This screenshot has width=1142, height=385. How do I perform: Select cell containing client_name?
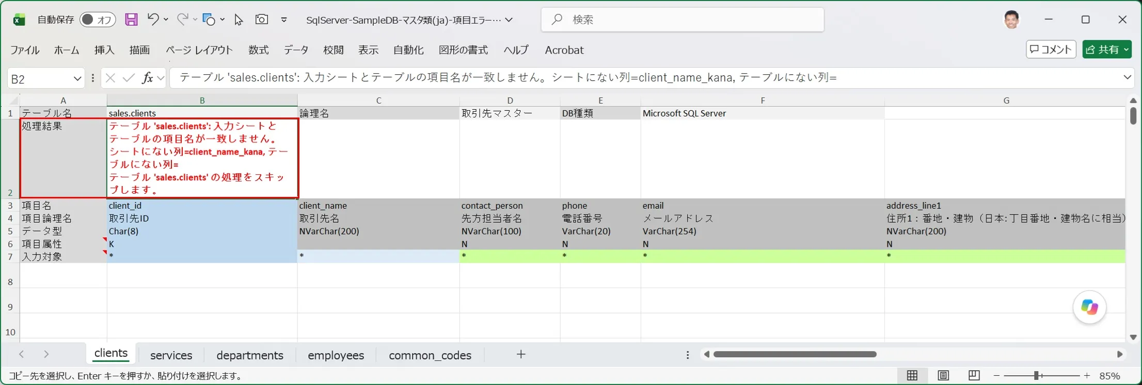point(378,206)
